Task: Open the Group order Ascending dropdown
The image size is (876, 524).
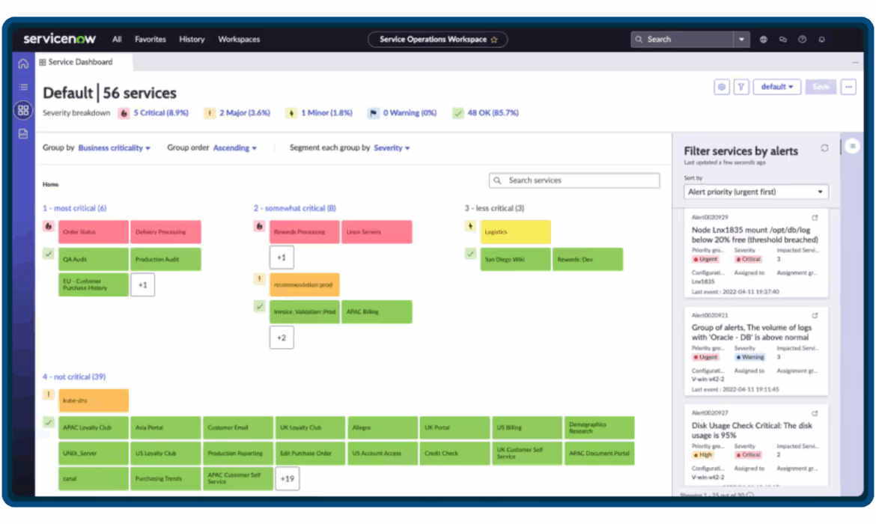Action: (234, 148)
